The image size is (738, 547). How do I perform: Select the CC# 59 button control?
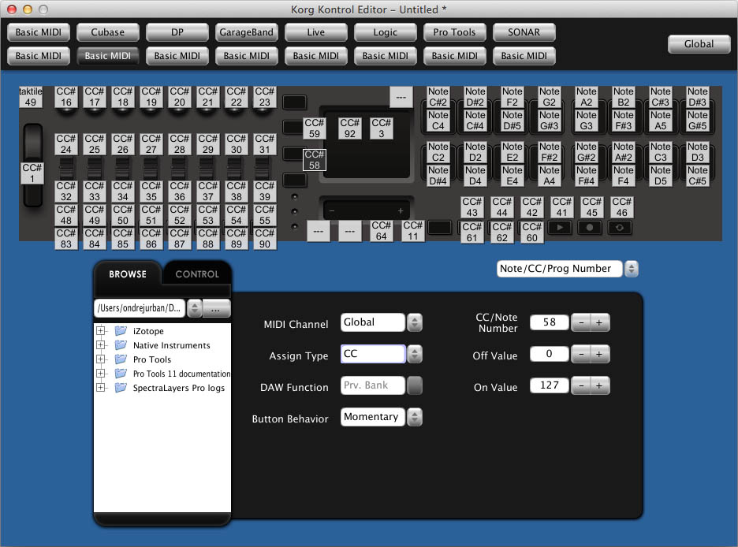(315, 128)
